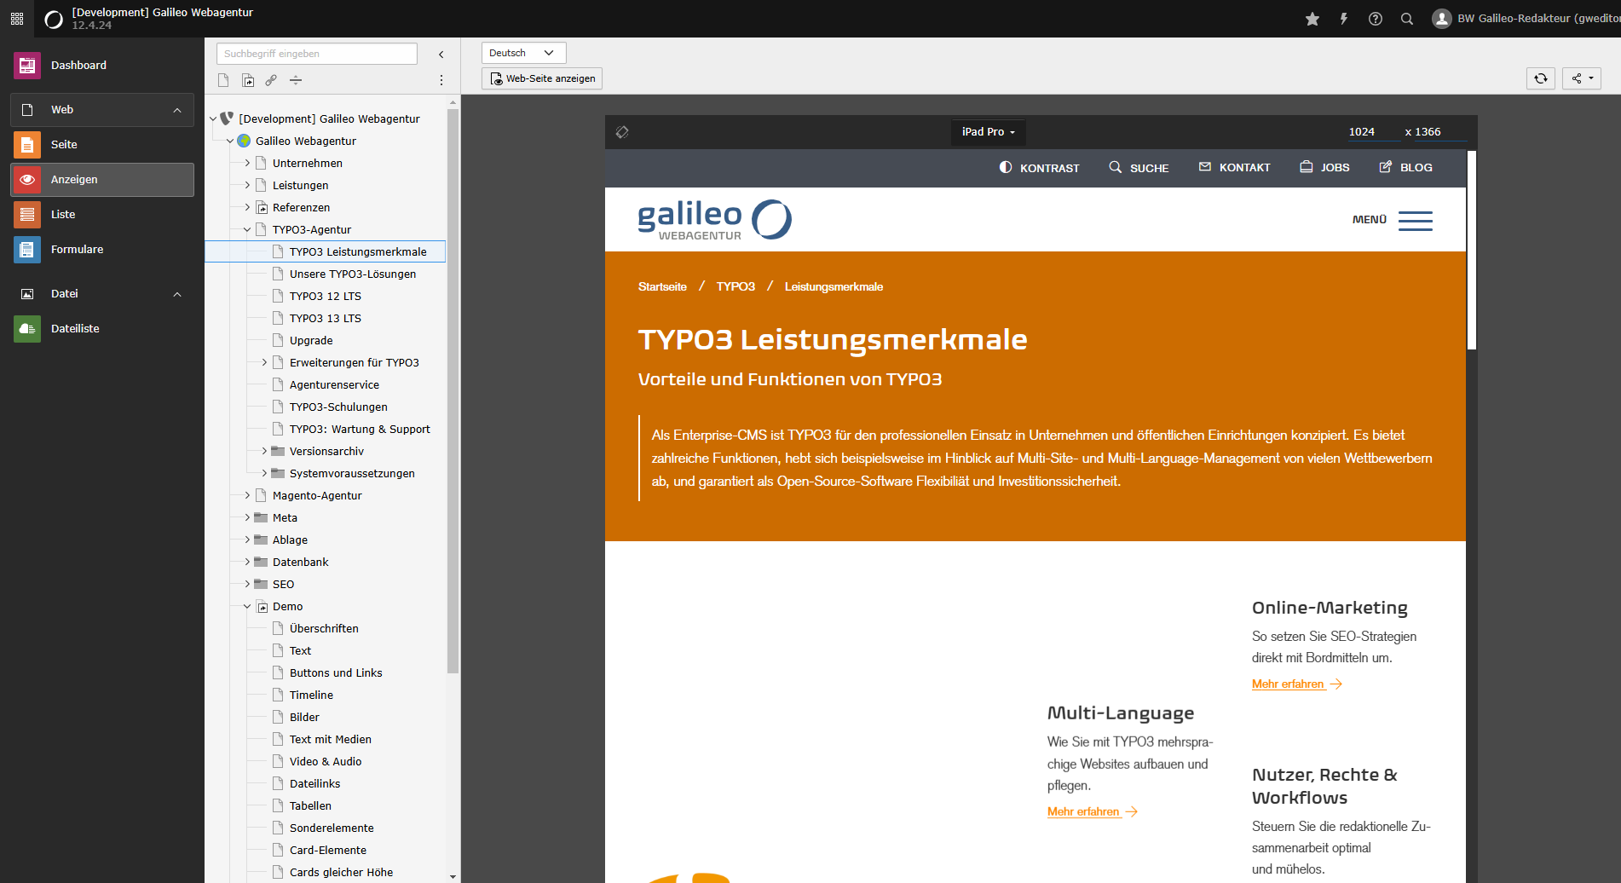Screen dimensions: 1621x883
Task: Click the Web-Seite anzeigen button
Action: tap(541, 78)
